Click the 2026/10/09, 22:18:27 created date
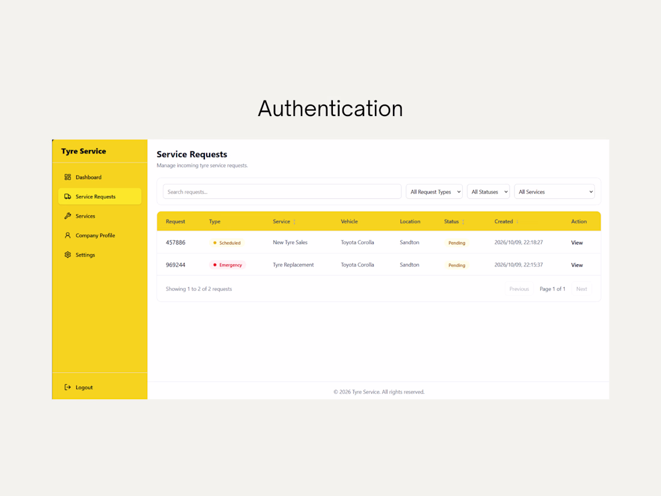The width and height of the screenshot is (661, 496). click(519, 242)
